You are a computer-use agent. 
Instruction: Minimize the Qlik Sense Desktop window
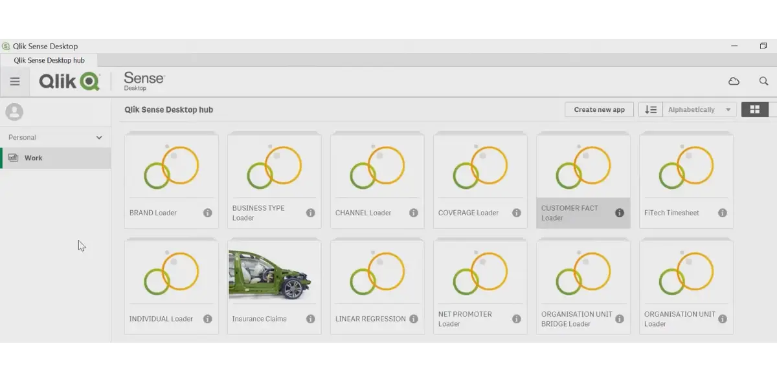(x=734, y=46)
